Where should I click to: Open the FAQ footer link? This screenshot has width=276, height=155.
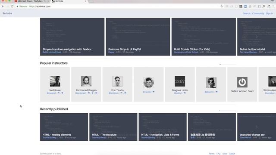(219, 154)
